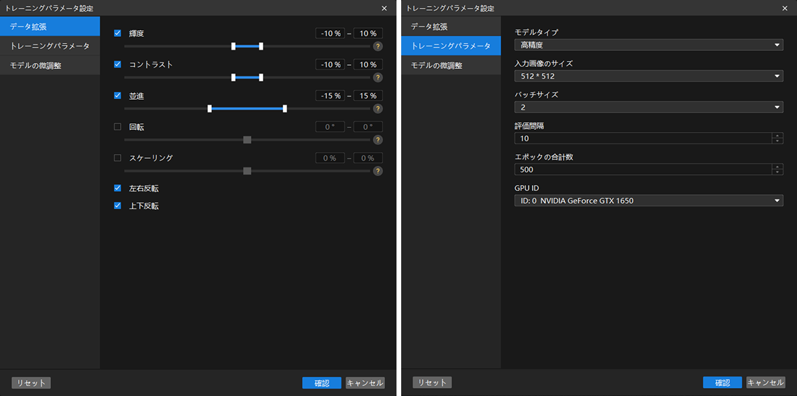The image size is (797, 396).
Task: Click the 輝度 slider right handle
Action: pos(261,46)
